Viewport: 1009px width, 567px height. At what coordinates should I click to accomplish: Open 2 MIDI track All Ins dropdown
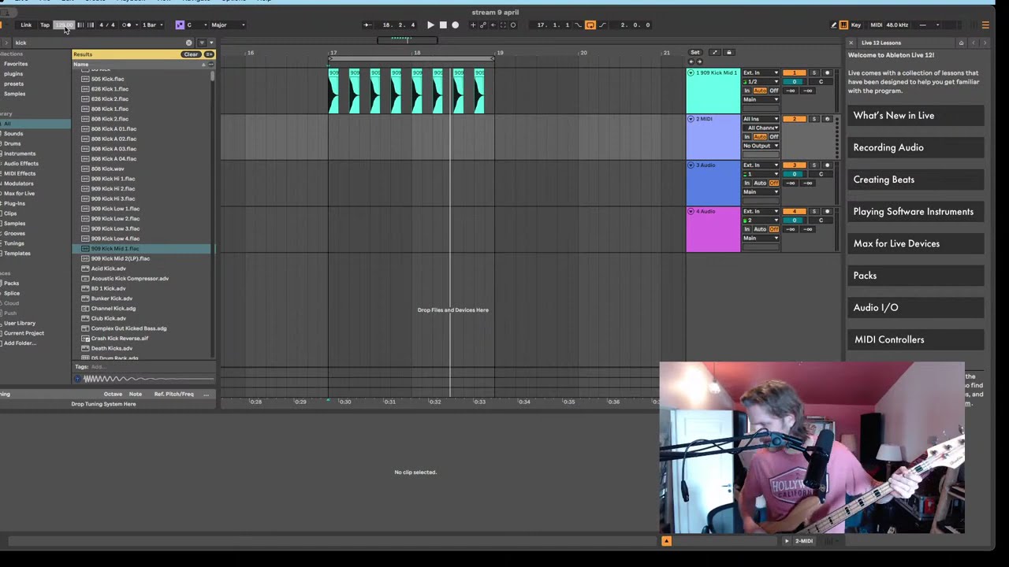pyautogui.click(x=761, y=119)
